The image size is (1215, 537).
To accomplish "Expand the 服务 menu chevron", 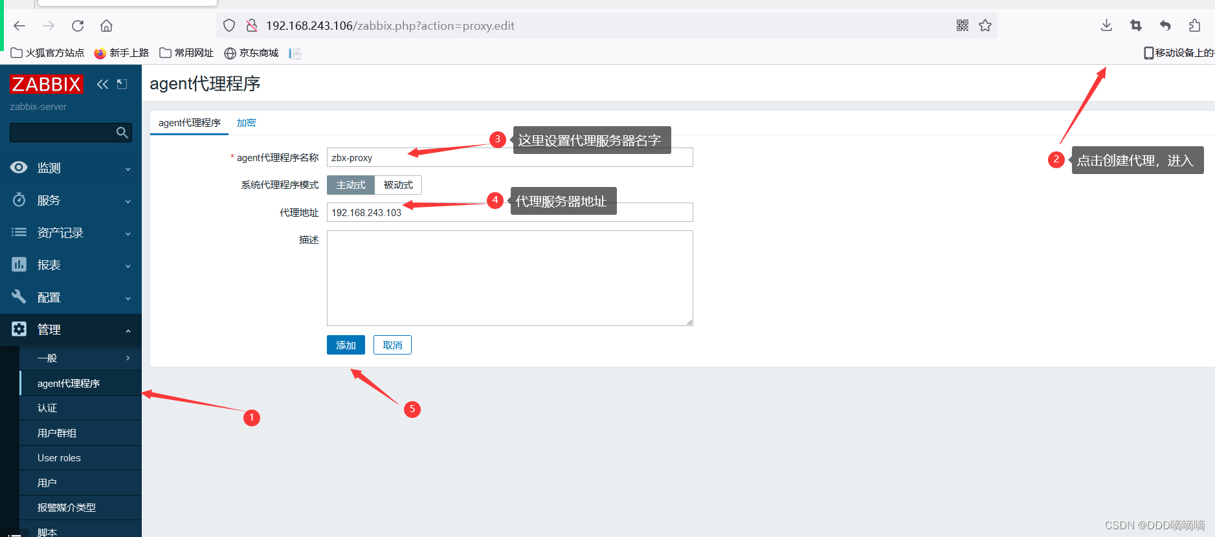I will (x=128, y=201).
